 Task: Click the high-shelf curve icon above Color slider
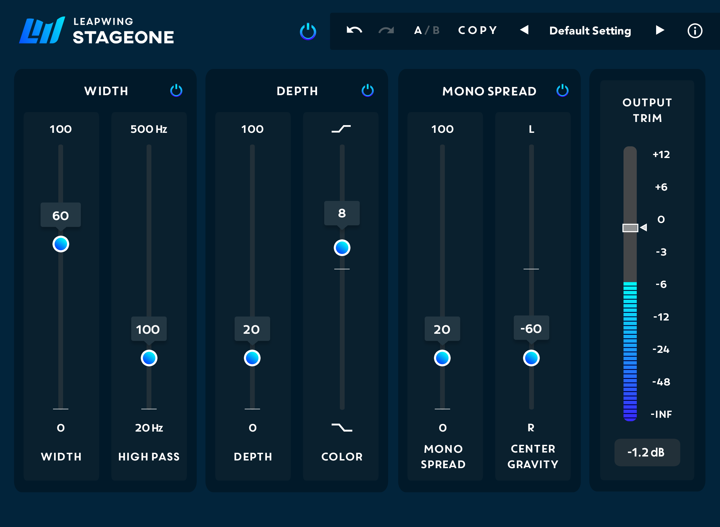pos(341,129)
